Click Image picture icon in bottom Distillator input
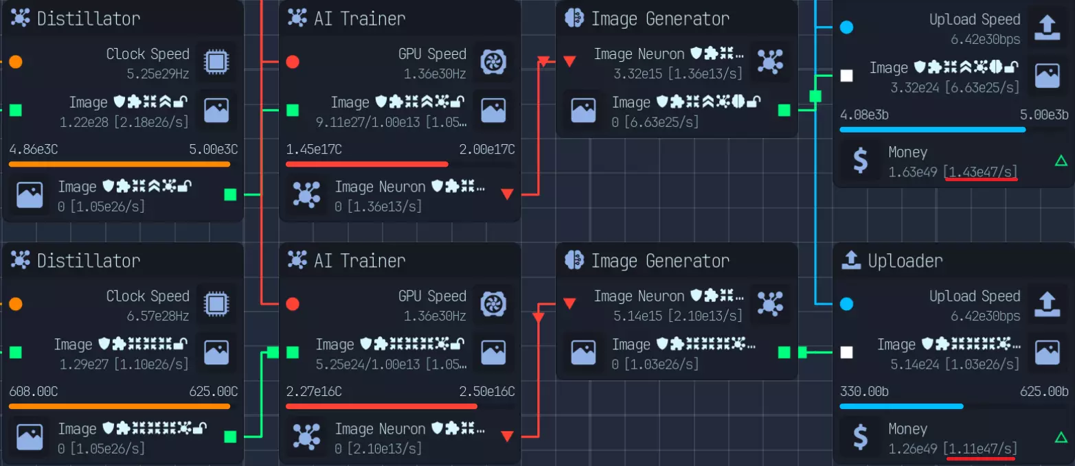1075x466 pixels. 216,352
